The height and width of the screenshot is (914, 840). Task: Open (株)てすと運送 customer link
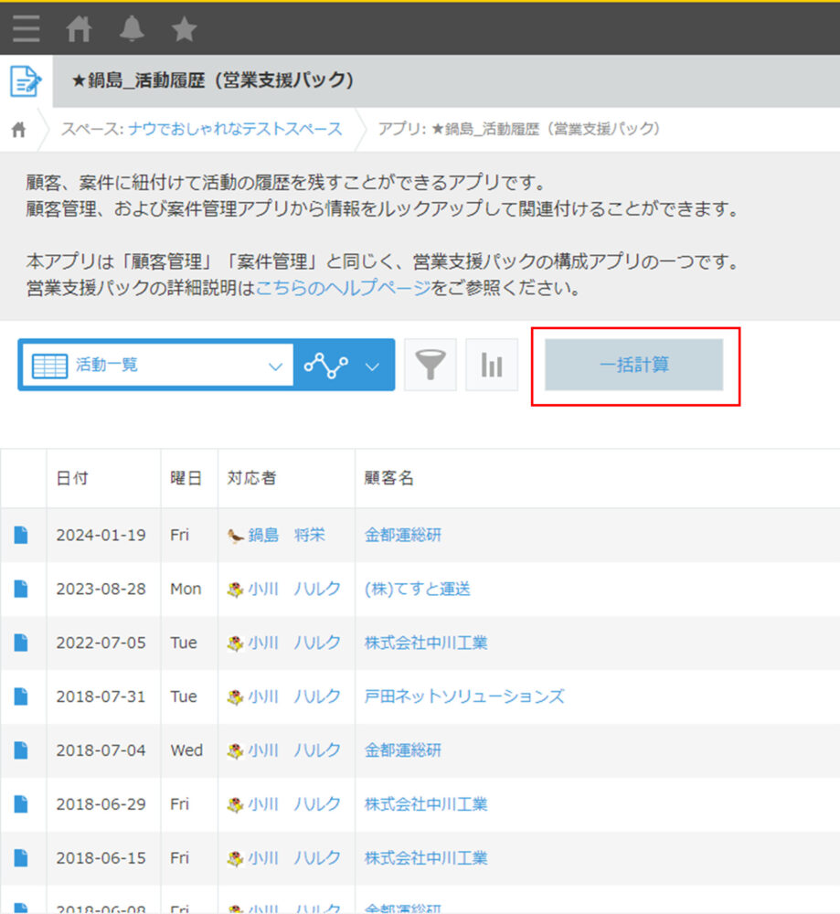[x=418, y=590]
